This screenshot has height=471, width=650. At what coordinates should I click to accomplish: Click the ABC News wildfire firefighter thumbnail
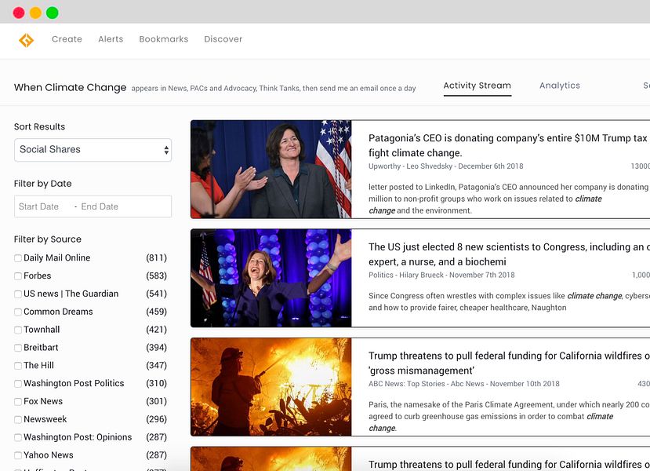pyautogui.click(x=271, y=387)
